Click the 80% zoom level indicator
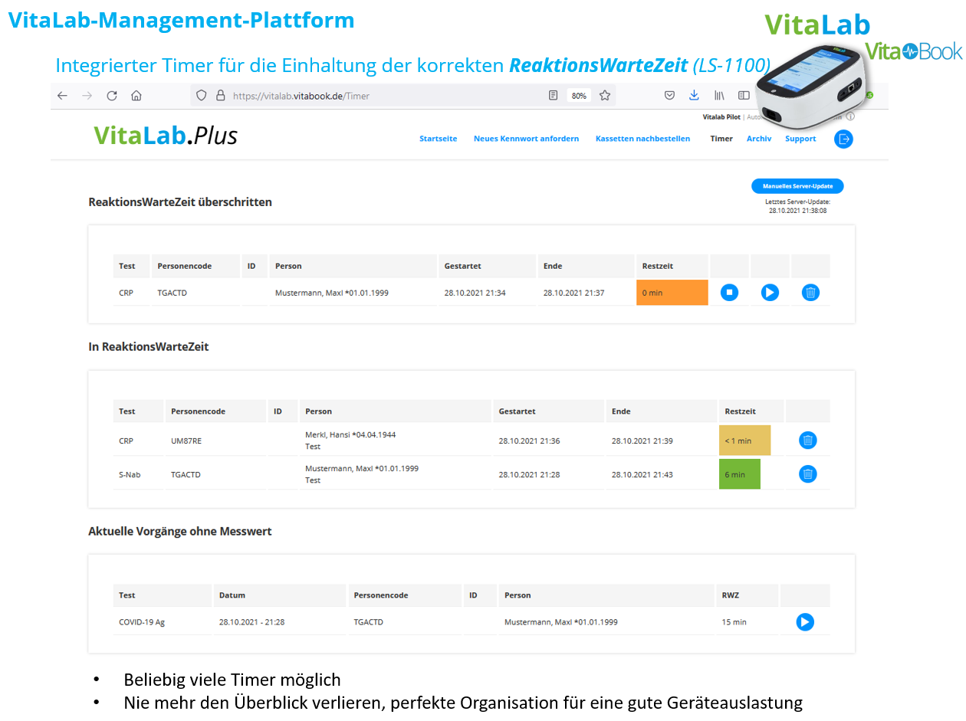 point(579,96)
